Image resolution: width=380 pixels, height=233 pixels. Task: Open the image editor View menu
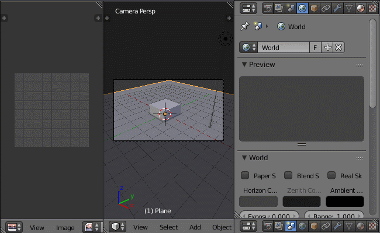click(37, 228)
